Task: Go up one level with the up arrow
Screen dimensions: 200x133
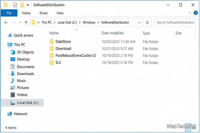Action: pos(26,23)
